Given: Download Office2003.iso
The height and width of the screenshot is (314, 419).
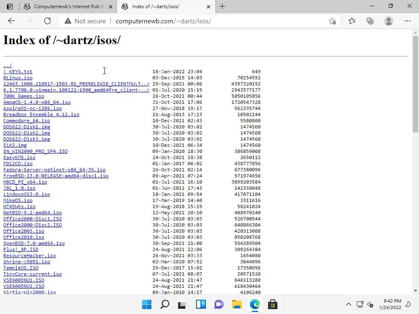Looking at the screenshot, I should [x=24, y=231].
